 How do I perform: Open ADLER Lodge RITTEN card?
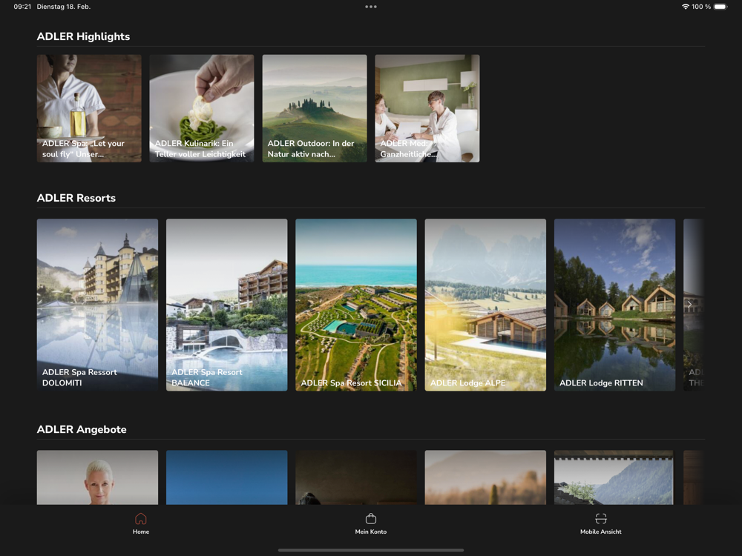click(x=614, y=305)
